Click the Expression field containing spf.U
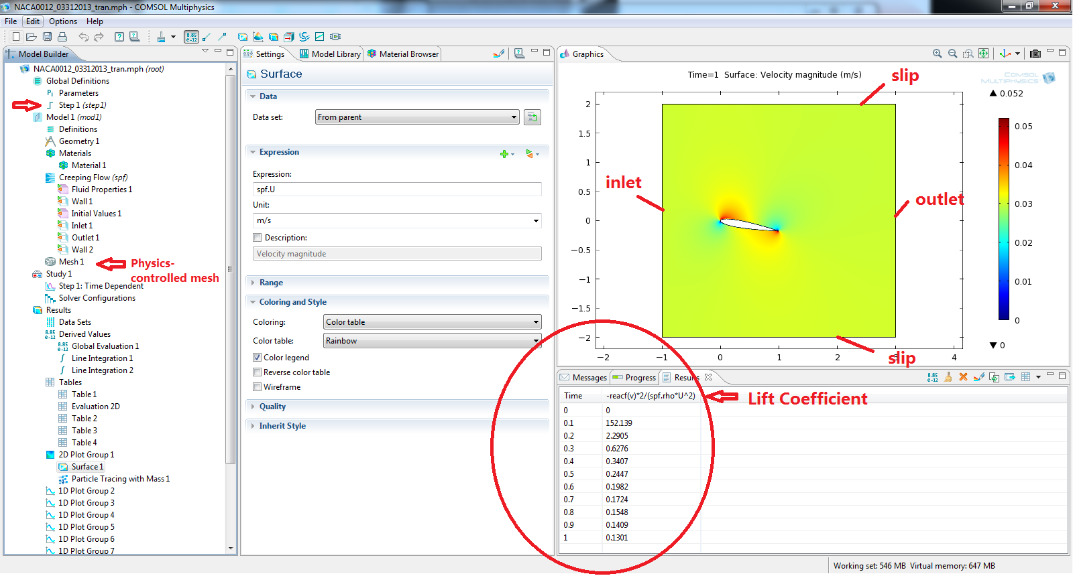1073x580 pixels. point(397,190)
